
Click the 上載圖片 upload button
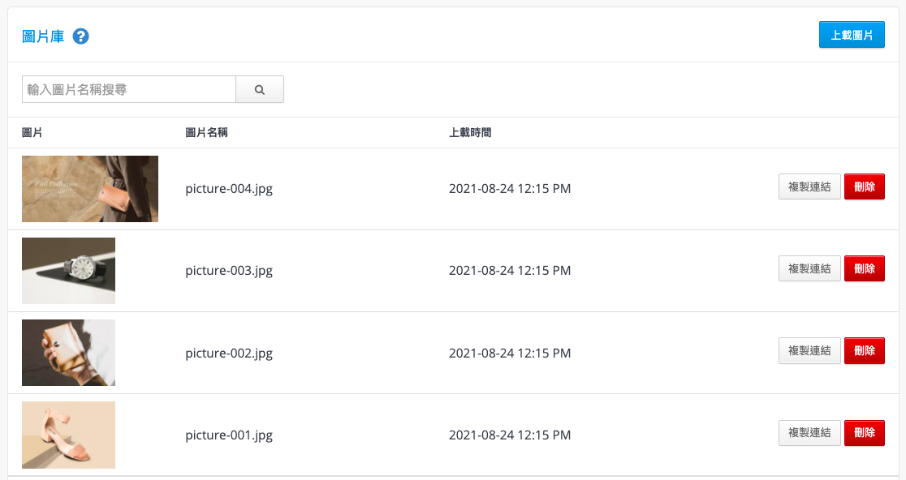tap(852, 35)
